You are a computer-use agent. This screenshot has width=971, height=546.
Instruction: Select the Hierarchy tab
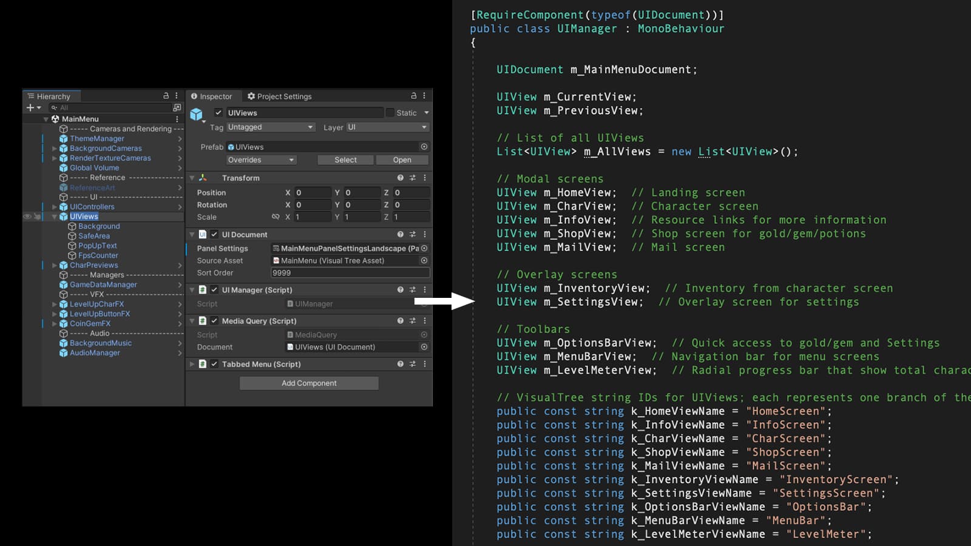tap(52, 96)
